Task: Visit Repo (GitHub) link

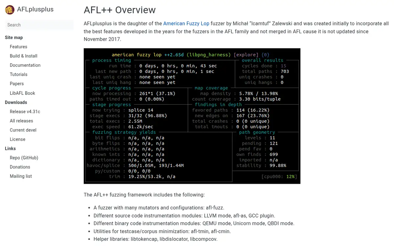Action: coord(24,158)
